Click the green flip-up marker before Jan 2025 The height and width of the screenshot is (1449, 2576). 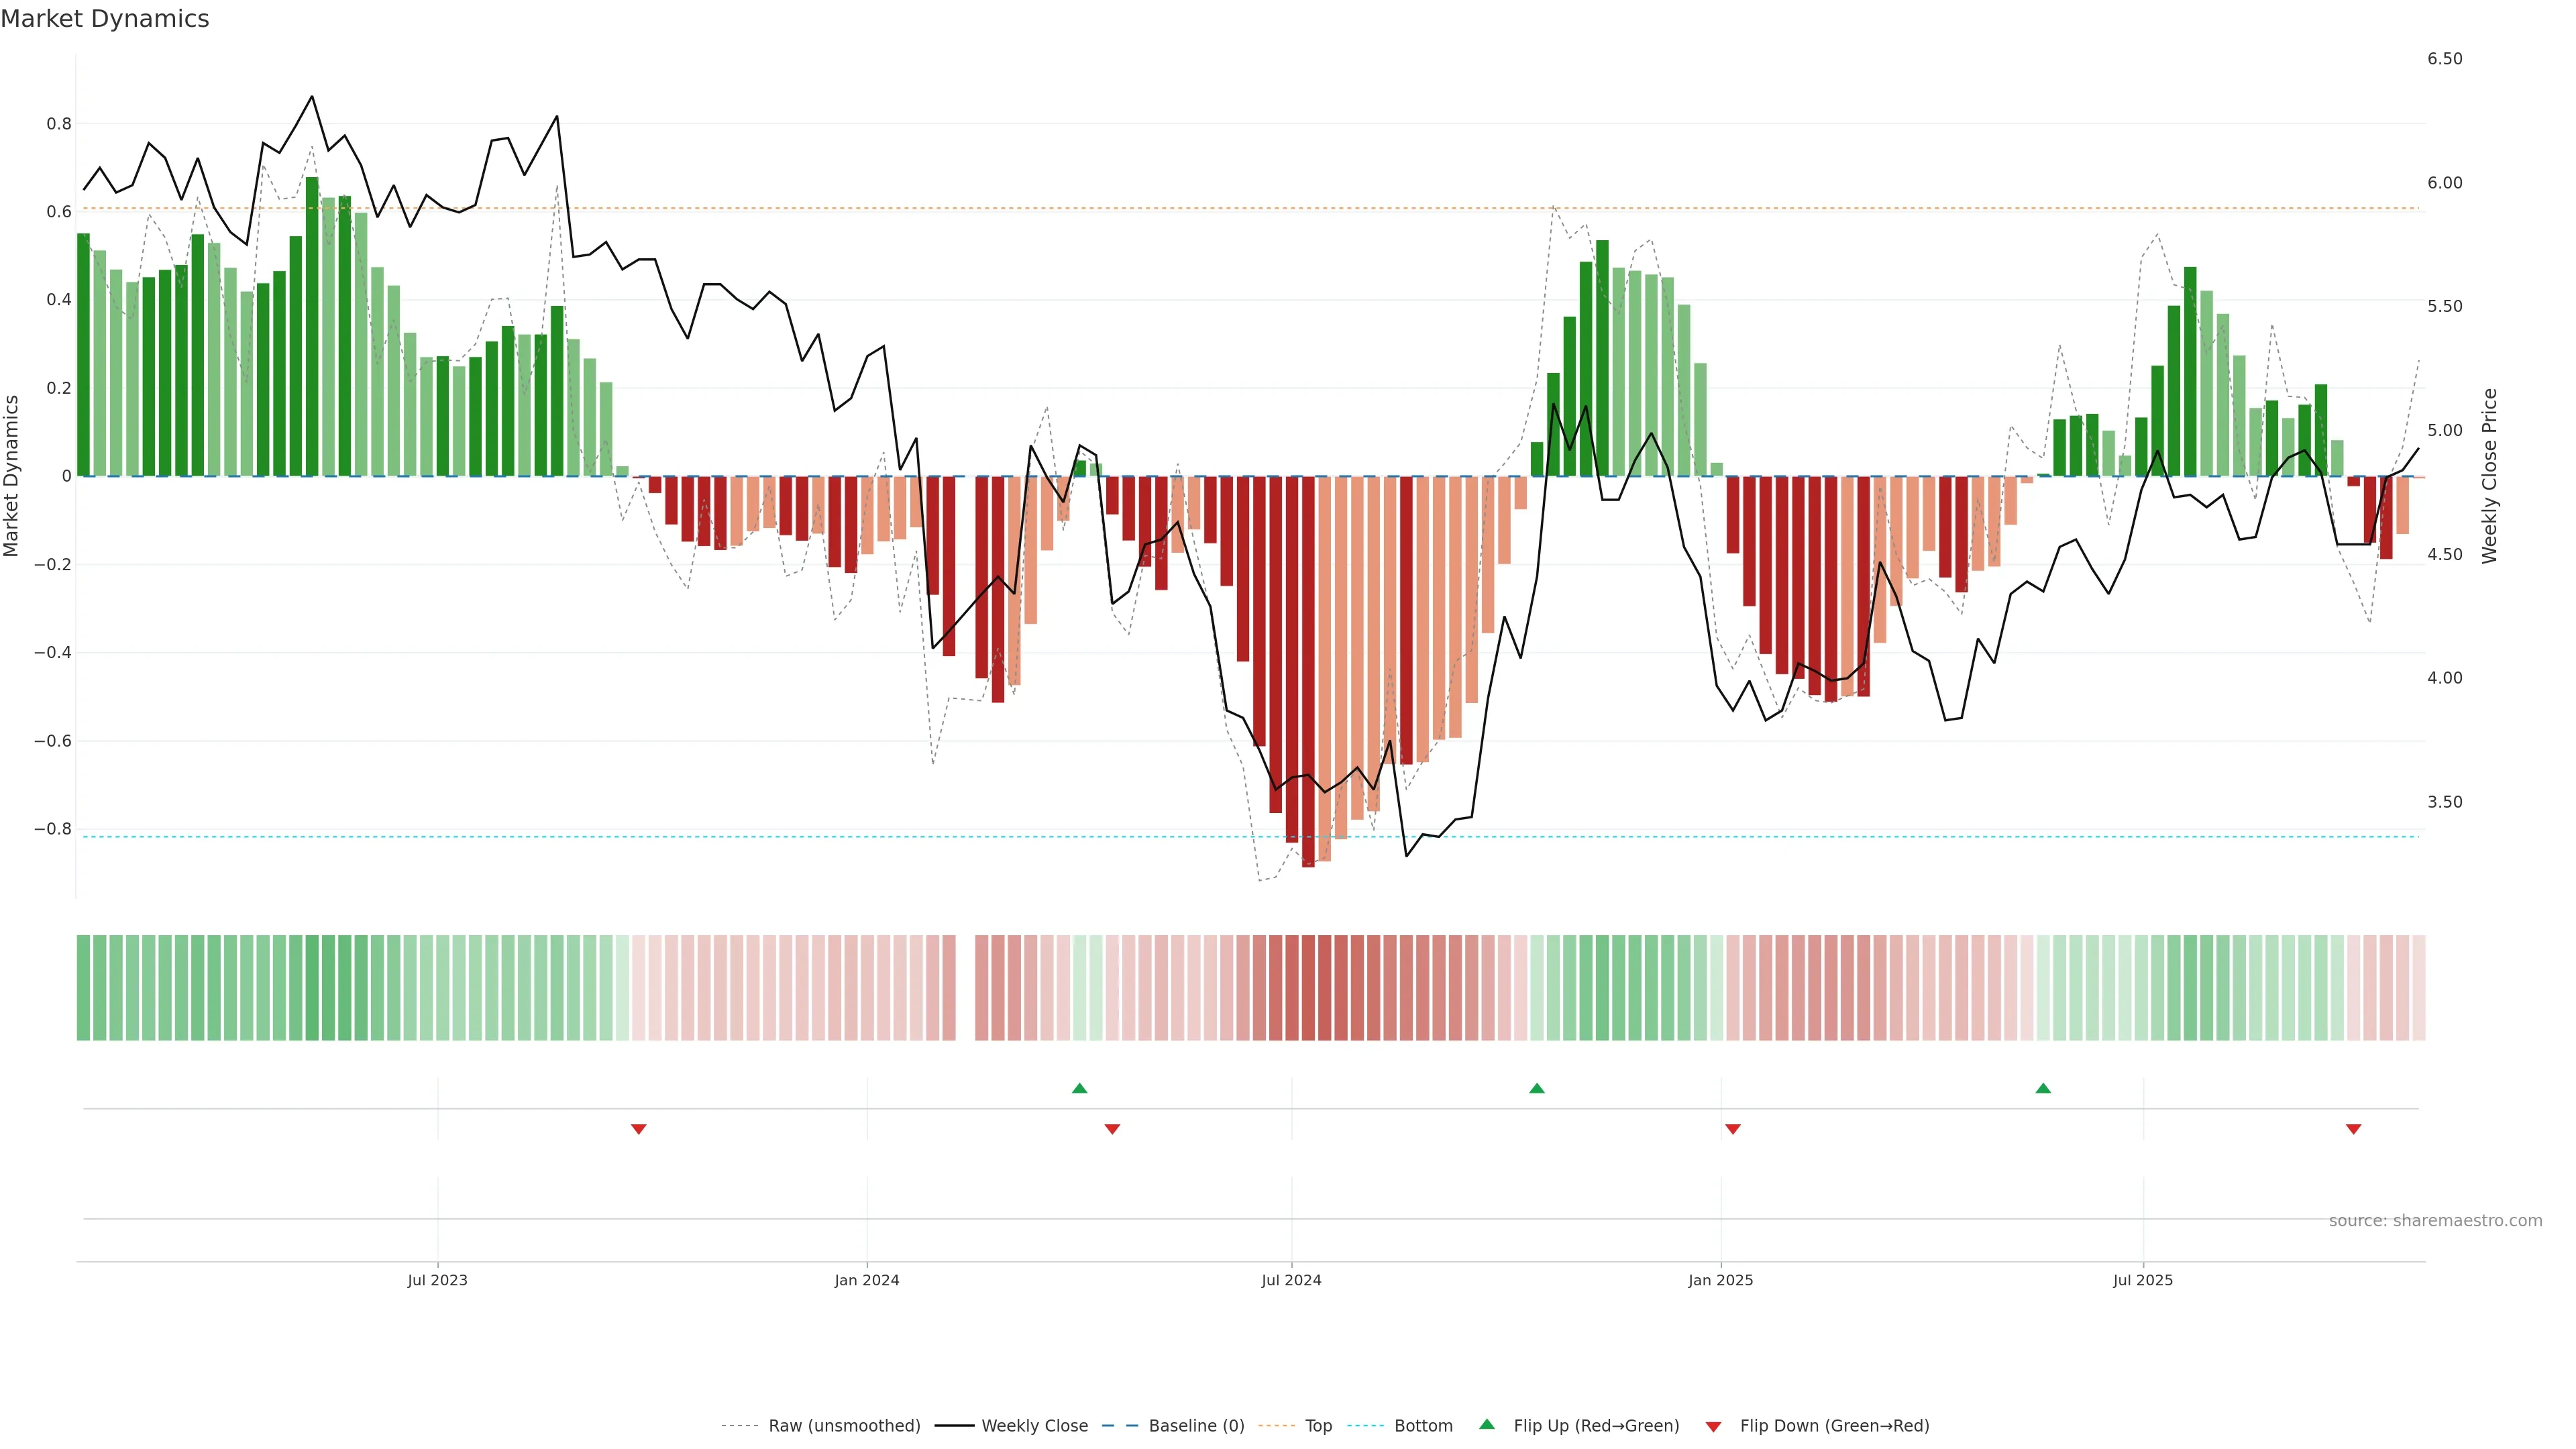coord(1537,1088)
